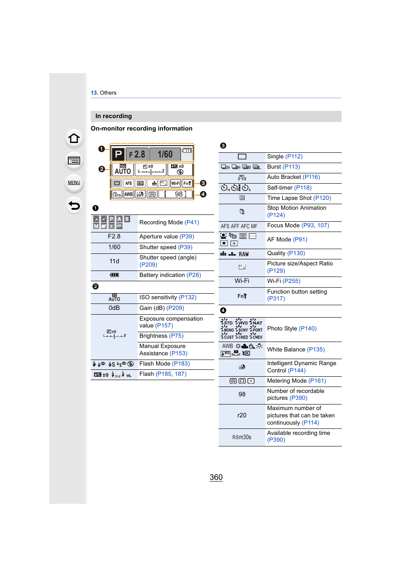Click the P mode icon in monitor diagram

118,154
